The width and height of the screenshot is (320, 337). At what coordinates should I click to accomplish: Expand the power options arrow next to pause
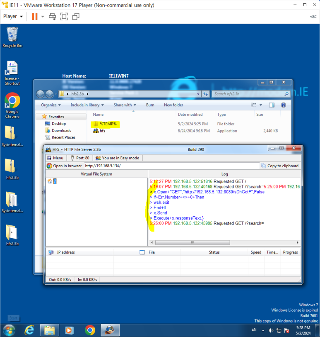click(x=43, y=16)
